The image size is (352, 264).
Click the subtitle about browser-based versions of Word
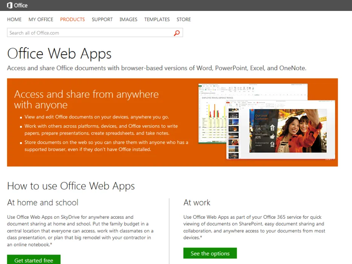point(157,68)
